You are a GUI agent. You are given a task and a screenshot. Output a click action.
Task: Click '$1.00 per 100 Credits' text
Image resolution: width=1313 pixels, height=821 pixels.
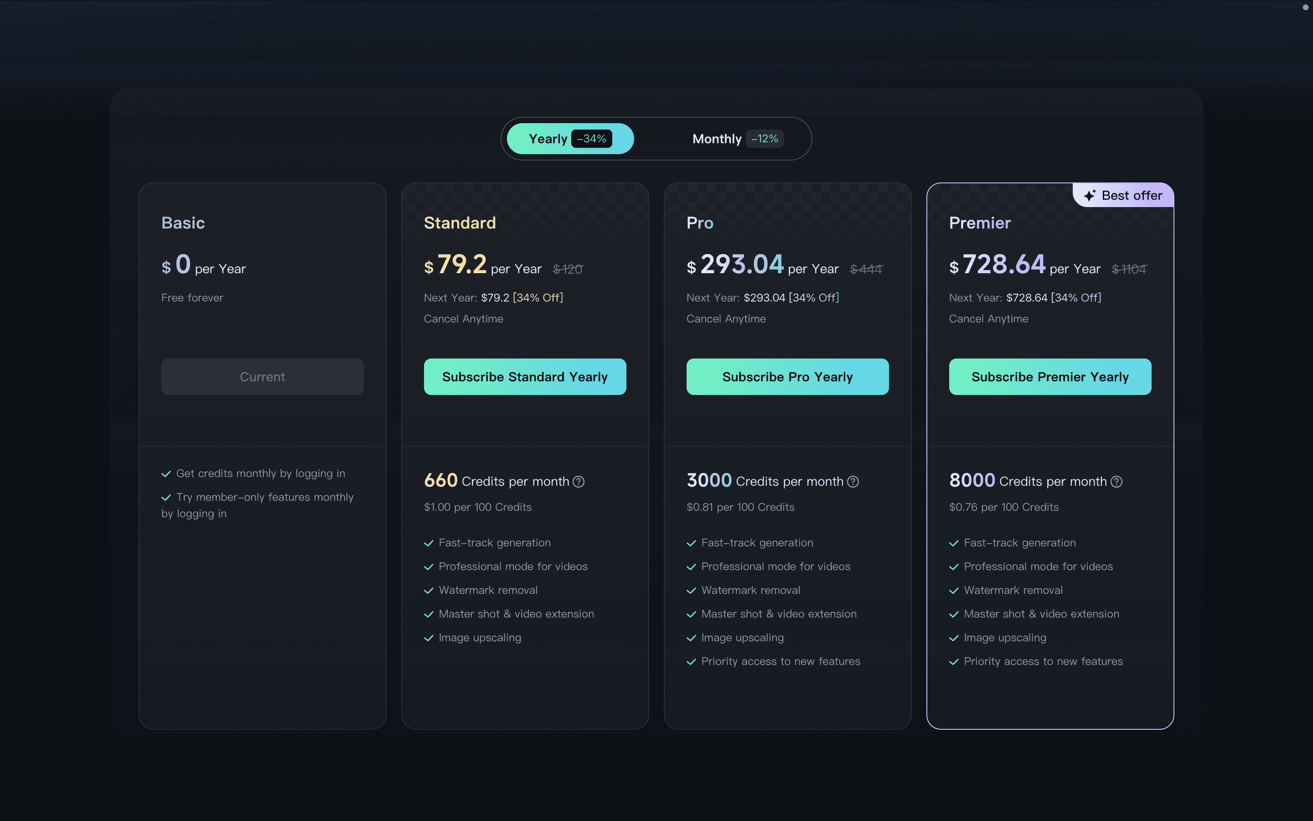click(x=477, y=507)
